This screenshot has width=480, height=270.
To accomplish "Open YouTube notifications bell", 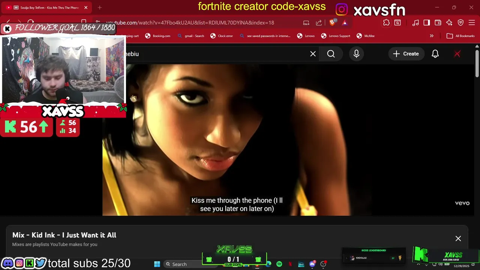I will (435, 54).
